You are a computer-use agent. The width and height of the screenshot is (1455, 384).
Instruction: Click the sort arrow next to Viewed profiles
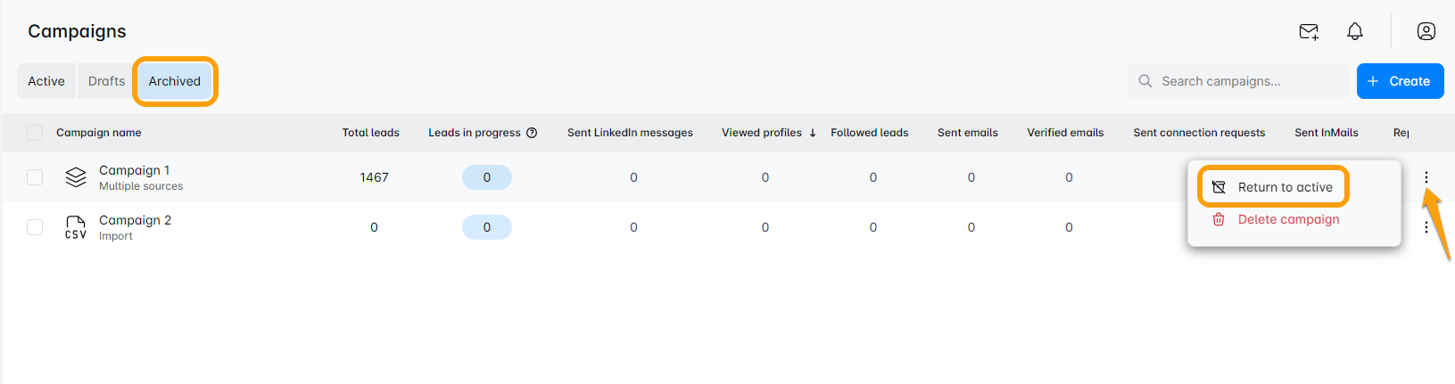coord(813,133)
